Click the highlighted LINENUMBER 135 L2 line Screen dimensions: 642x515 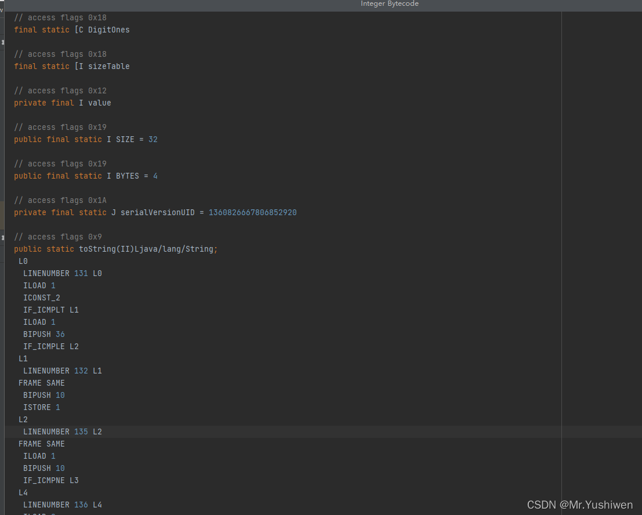tap(63, 431)
